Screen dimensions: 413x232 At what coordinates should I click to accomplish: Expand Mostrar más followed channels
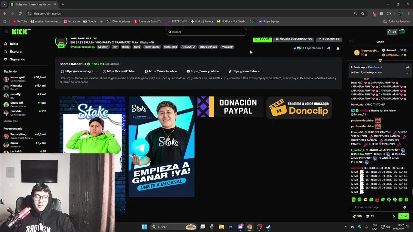[x=11, y=121]
